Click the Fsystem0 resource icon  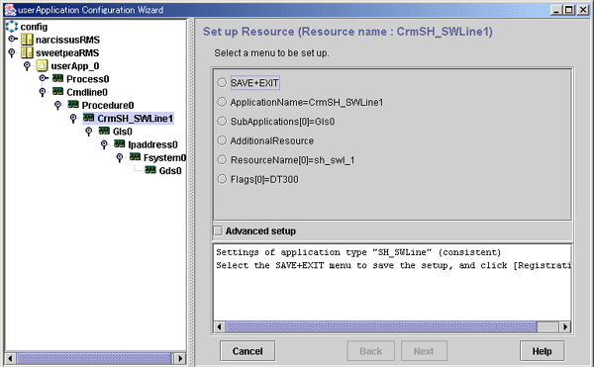click(135, 157)
